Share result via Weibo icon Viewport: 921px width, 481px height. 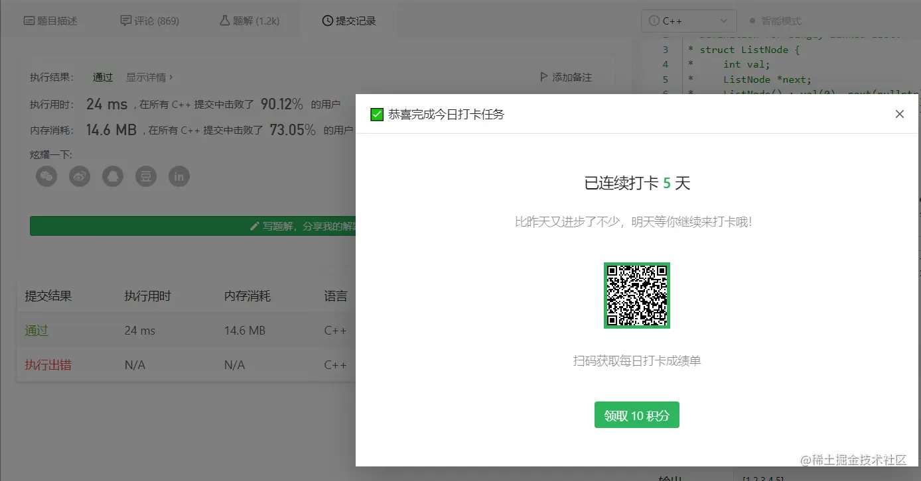80,176
